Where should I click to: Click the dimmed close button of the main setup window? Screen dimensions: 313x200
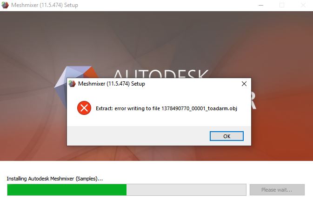303,5
